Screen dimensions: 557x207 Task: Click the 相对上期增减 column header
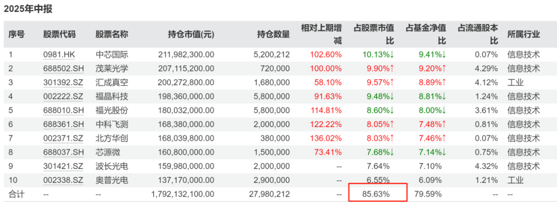(x=321, y=34)
